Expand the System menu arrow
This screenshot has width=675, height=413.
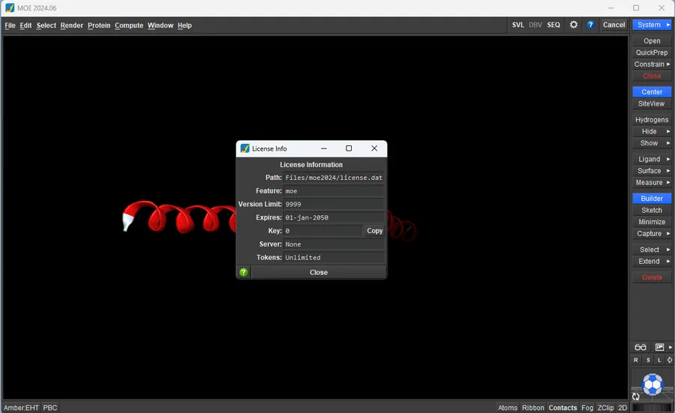(668, 25)
